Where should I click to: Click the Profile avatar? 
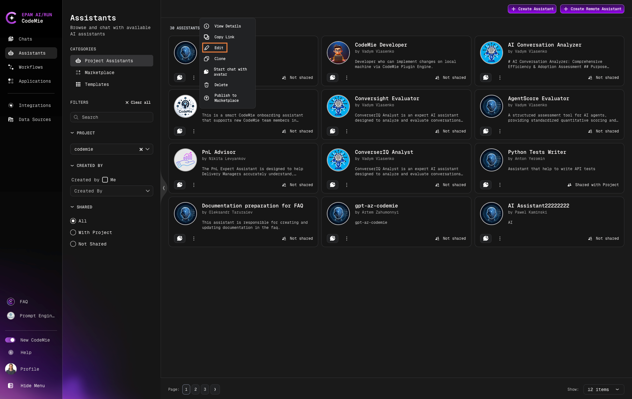(11, 369)
